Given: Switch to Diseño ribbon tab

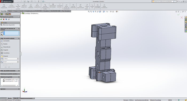Looking at the screenshot, I should tap(10, 11).
